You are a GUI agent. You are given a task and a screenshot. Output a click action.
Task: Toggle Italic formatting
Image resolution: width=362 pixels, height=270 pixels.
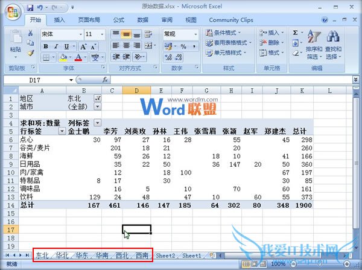click(x=56, y=47)
